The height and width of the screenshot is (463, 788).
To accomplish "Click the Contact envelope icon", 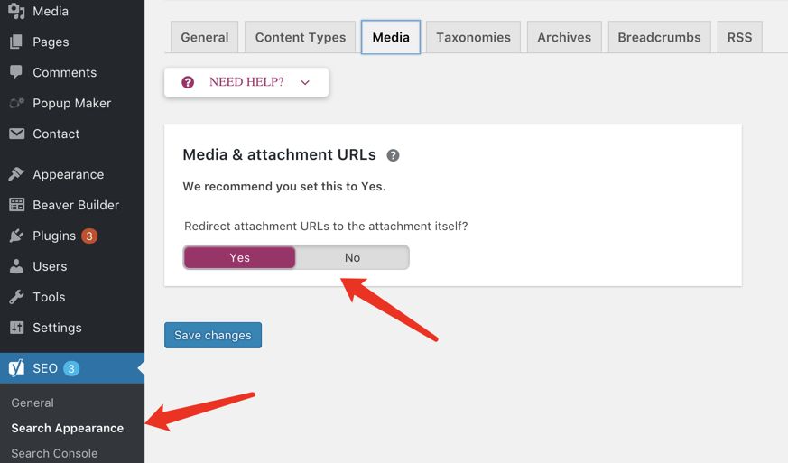I will (x=16, y=134).
